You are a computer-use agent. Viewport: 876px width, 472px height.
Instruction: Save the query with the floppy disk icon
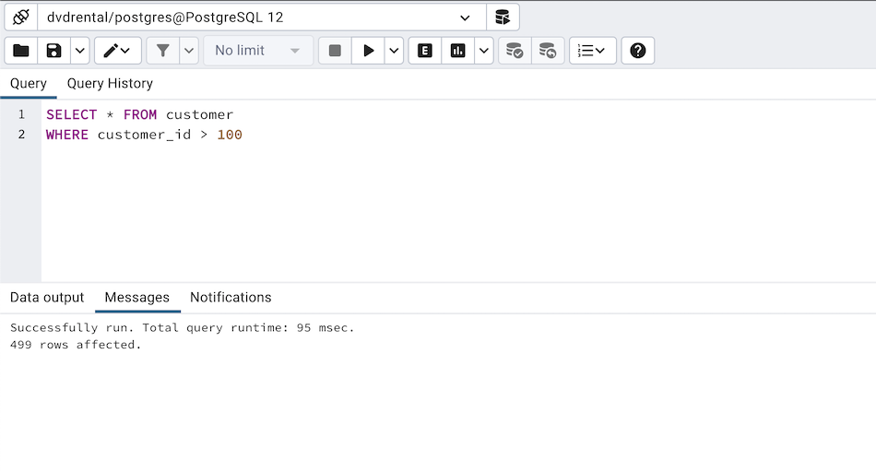tap(54, 51)
